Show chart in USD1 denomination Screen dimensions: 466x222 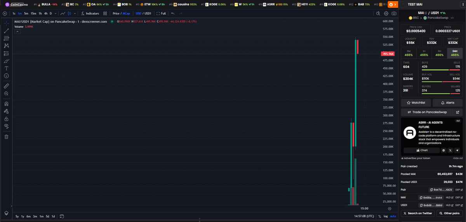tap(148, 13)
